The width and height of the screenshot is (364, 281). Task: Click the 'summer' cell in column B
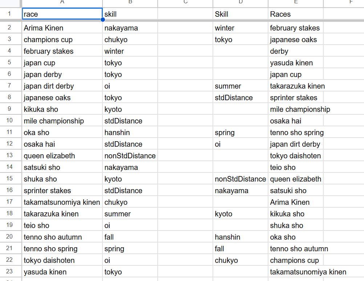click(x=130, y=213)
